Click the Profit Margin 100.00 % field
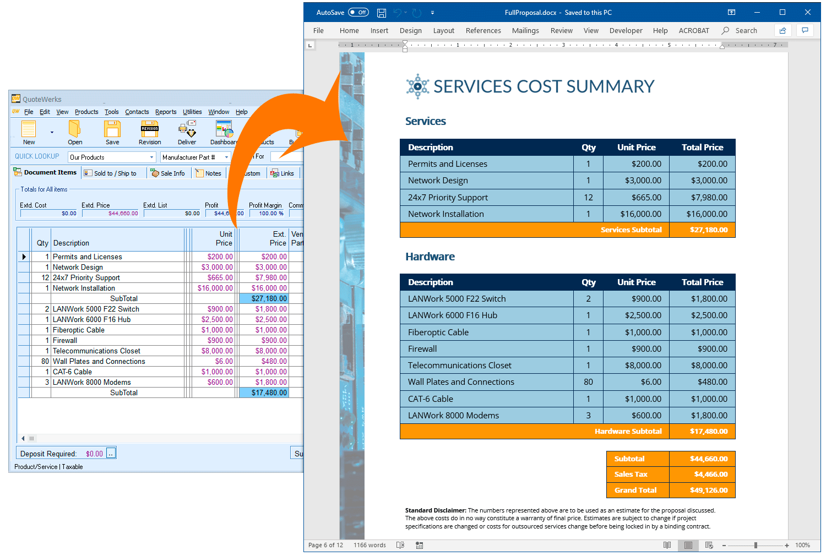 click(267, 213)
